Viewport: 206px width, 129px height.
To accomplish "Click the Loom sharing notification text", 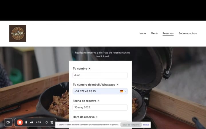I will pyautogui.click(x=89, y=125).
